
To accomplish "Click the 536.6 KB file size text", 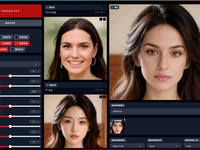I will pyautogui.click(x=99, y=12).
